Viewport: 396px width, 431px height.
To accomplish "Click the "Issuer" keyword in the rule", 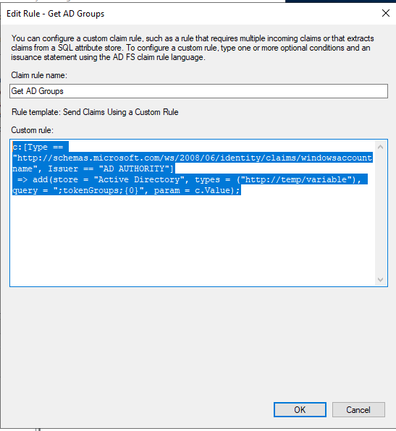I will pos(63,168).
